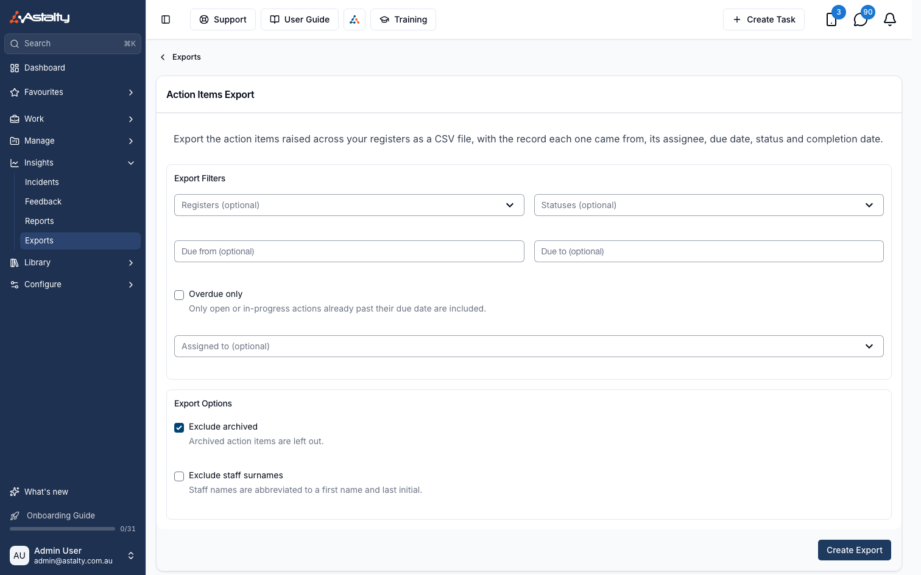Click the What's new sparkles icon
Screen dimensions: 921x575
[15, 492]
